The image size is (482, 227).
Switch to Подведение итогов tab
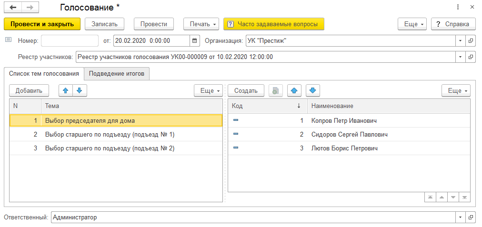pos(117,74)
